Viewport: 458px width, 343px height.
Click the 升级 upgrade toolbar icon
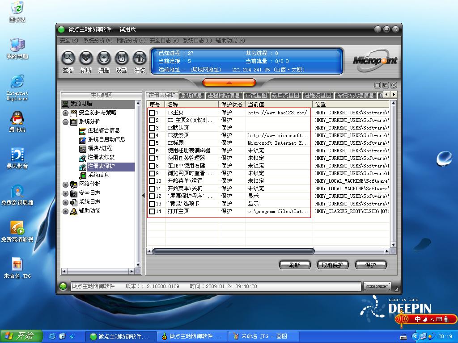click(x=140, y=59)
